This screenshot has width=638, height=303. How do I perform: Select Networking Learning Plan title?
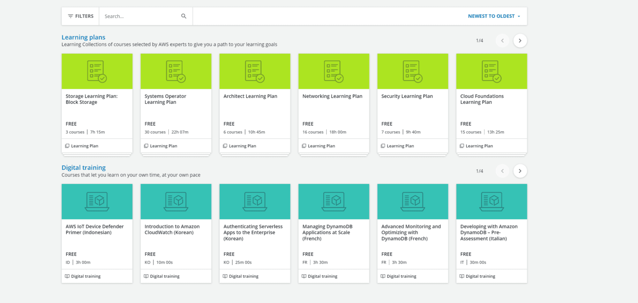332,96
